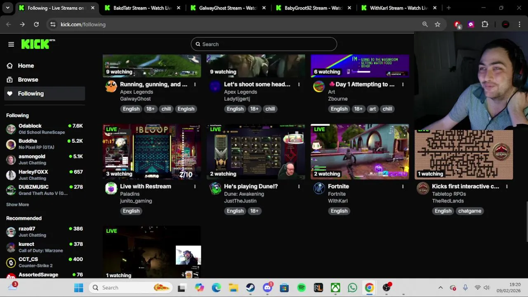Click 18+ tag under JustTheJustin

pyautogui.click(x=254, y=211)
